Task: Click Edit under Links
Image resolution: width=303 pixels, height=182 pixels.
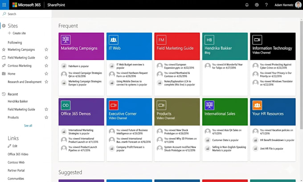Action: 15,146
